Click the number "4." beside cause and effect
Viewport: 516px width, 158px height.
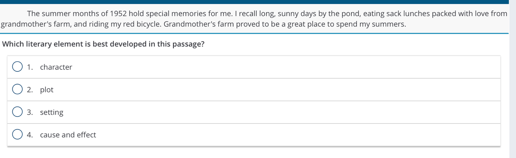point(30,135)
